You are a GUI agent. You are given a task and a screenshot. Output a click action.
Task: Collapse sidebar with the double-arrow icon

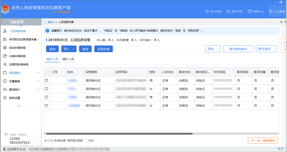coord(19,106)
